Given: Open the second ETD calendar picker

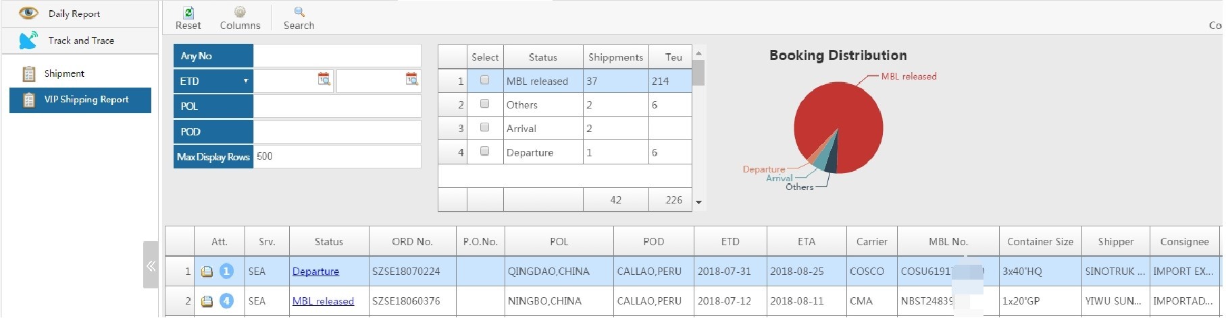Looking at the screenshot, I should 411,79.
